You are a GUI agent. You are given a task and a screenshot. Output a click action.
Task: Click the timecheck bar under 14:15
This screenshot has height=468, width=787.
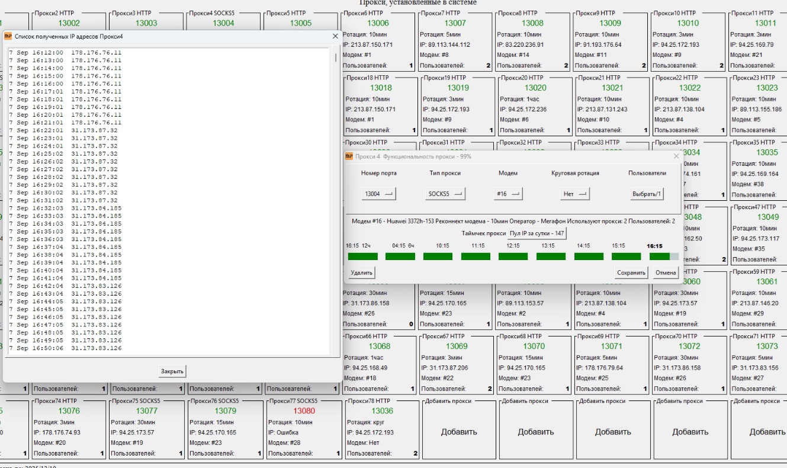(589, 257)
